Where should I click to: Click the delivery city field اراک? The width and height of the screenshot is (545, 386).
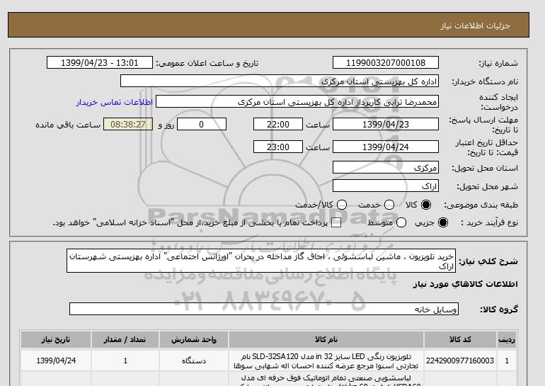386,186
